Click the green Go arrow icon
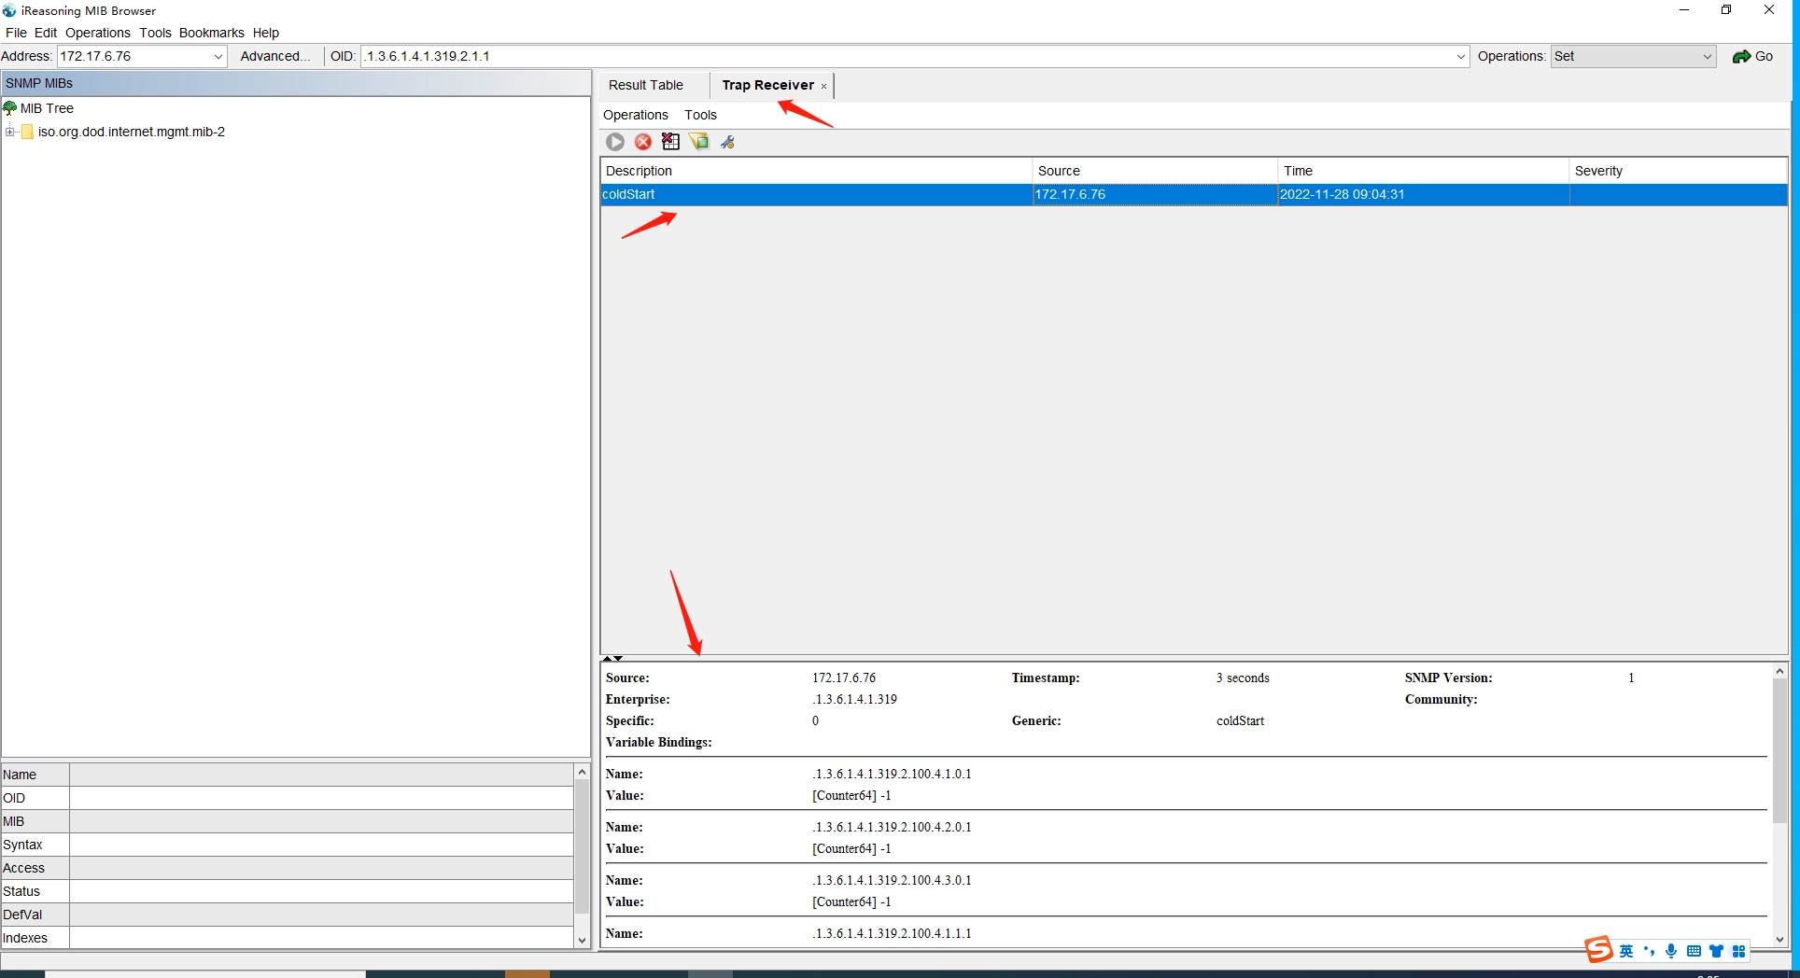 pos(1741,57)
